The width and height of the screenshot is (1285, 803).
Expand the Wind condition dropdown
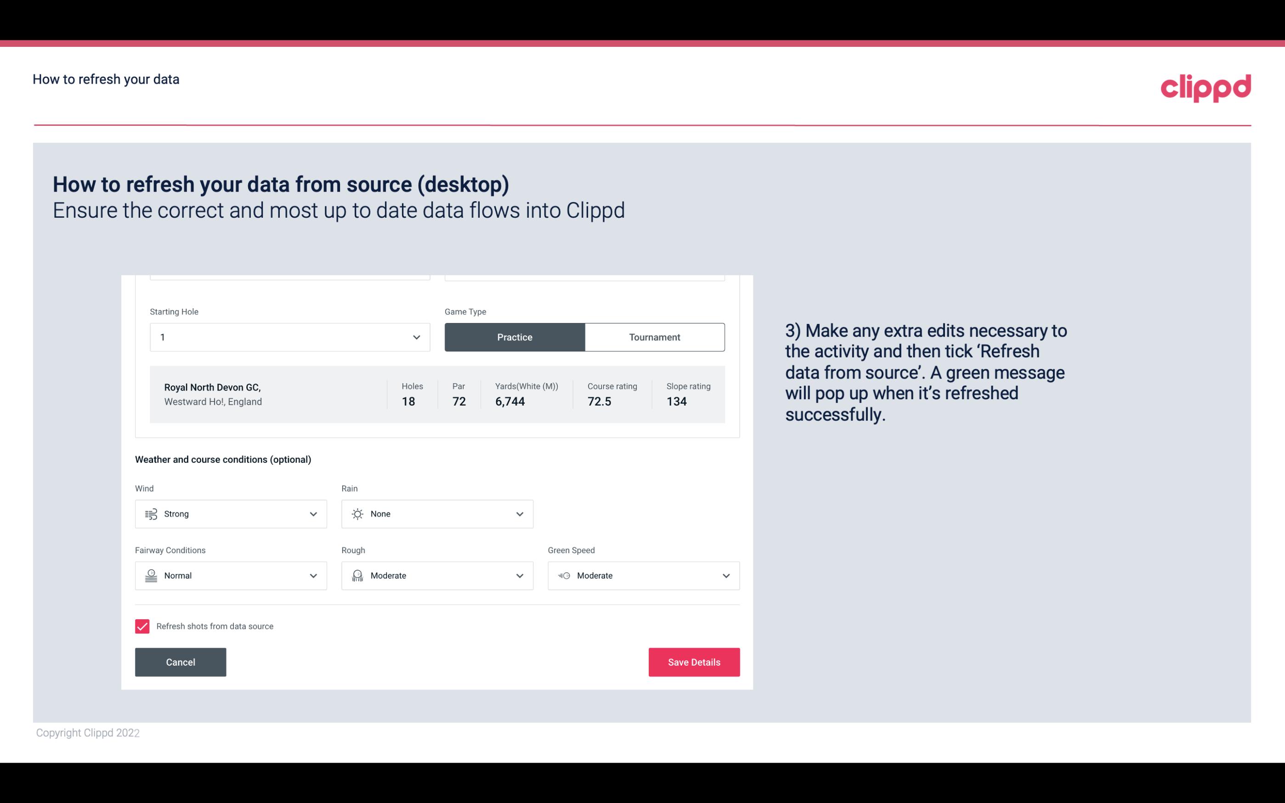[312, 514]
